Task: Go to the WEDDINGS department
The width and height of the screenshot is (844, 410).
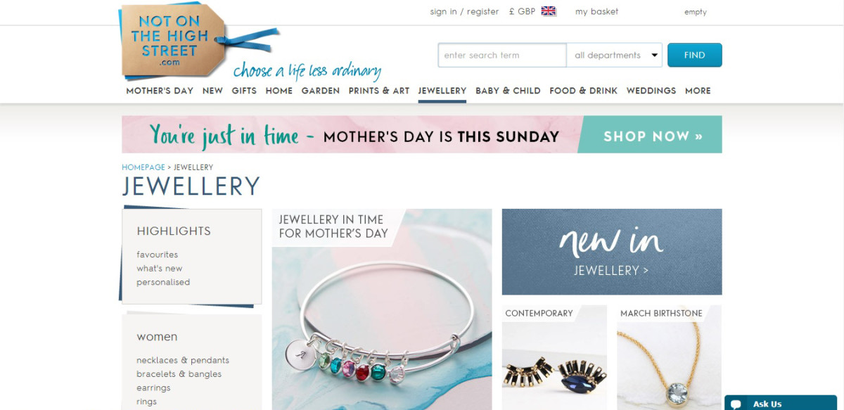Action: [x=651, y=91]
